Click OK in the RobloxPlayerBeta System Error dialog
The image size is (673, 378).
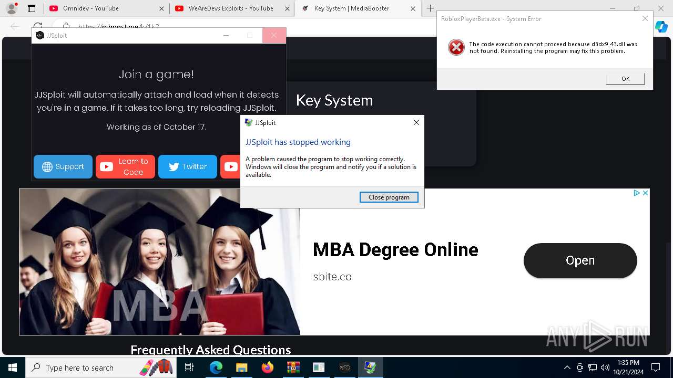click(x=625, y=79)
